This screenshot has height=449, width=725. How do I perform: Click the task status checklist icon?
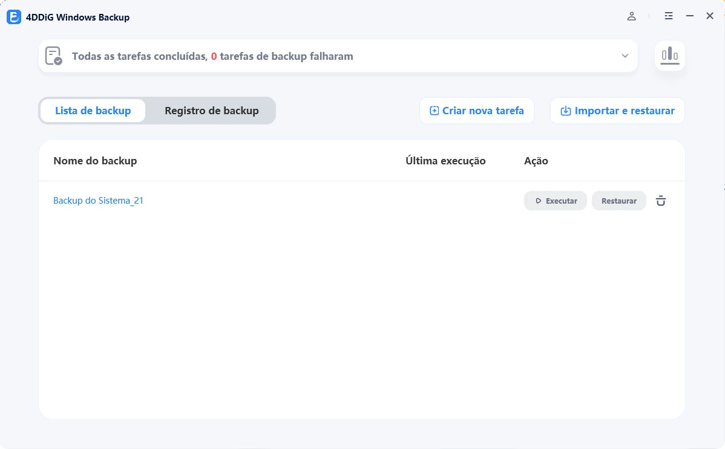click(x=54, y=56)
